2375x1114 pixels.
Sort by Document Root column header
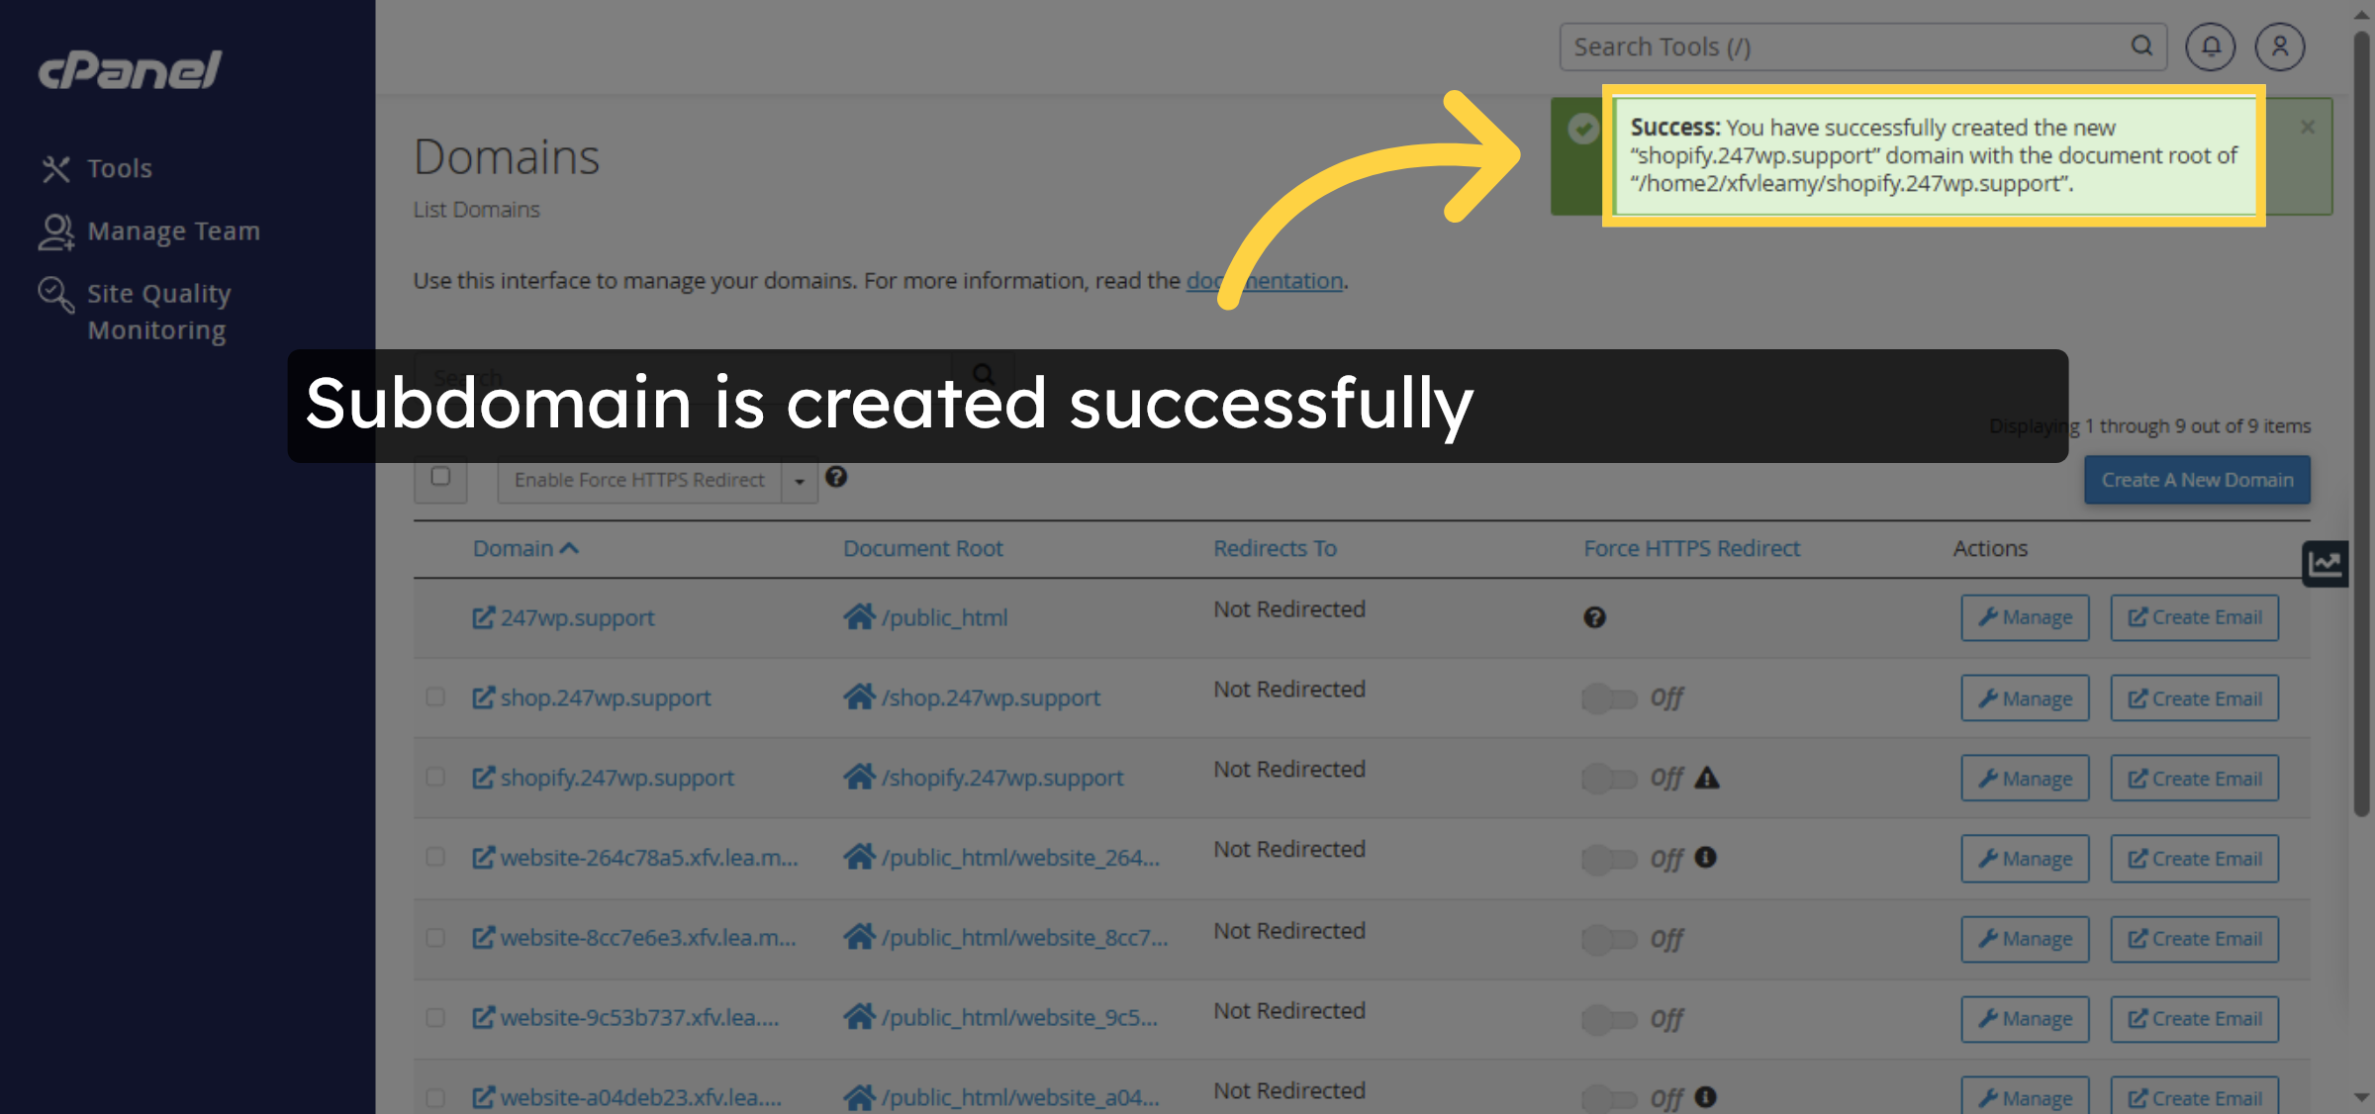[x=922, y=548]
